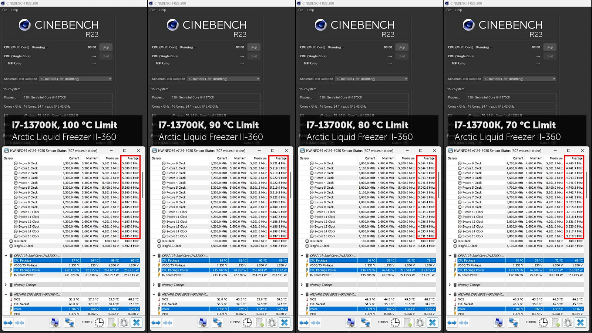Viewport: 592px width, 333px height.
Task: Click collapse columns arrows in 70 °C HWiNFO window
Action: click(x=464, y=323)
